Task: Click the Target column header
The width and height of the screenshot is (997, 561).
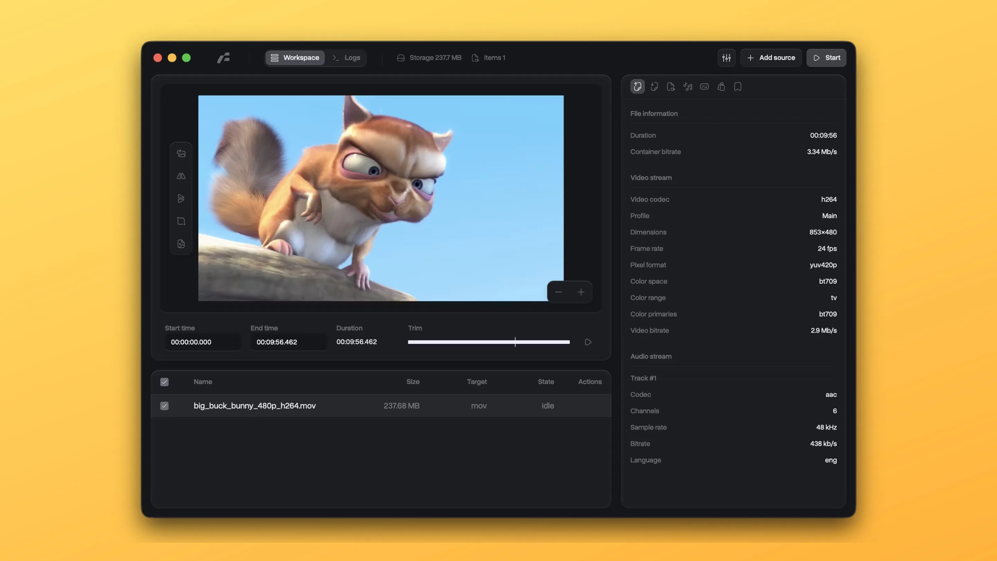Action: point(477,382)
